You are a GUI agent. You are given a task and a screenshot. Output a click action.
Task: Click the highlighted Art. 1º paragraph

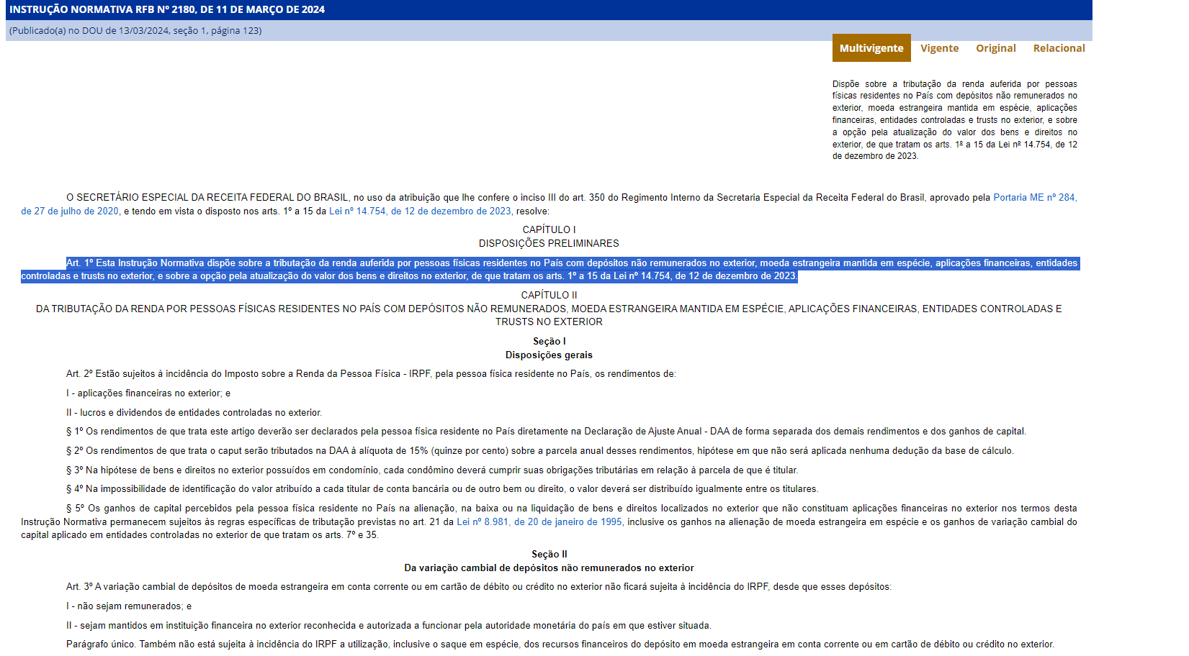[x=549, y=270]
